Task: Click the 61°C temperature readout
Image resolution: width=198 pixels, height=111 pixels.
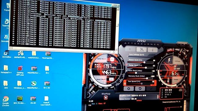Action: click(175, 73)
